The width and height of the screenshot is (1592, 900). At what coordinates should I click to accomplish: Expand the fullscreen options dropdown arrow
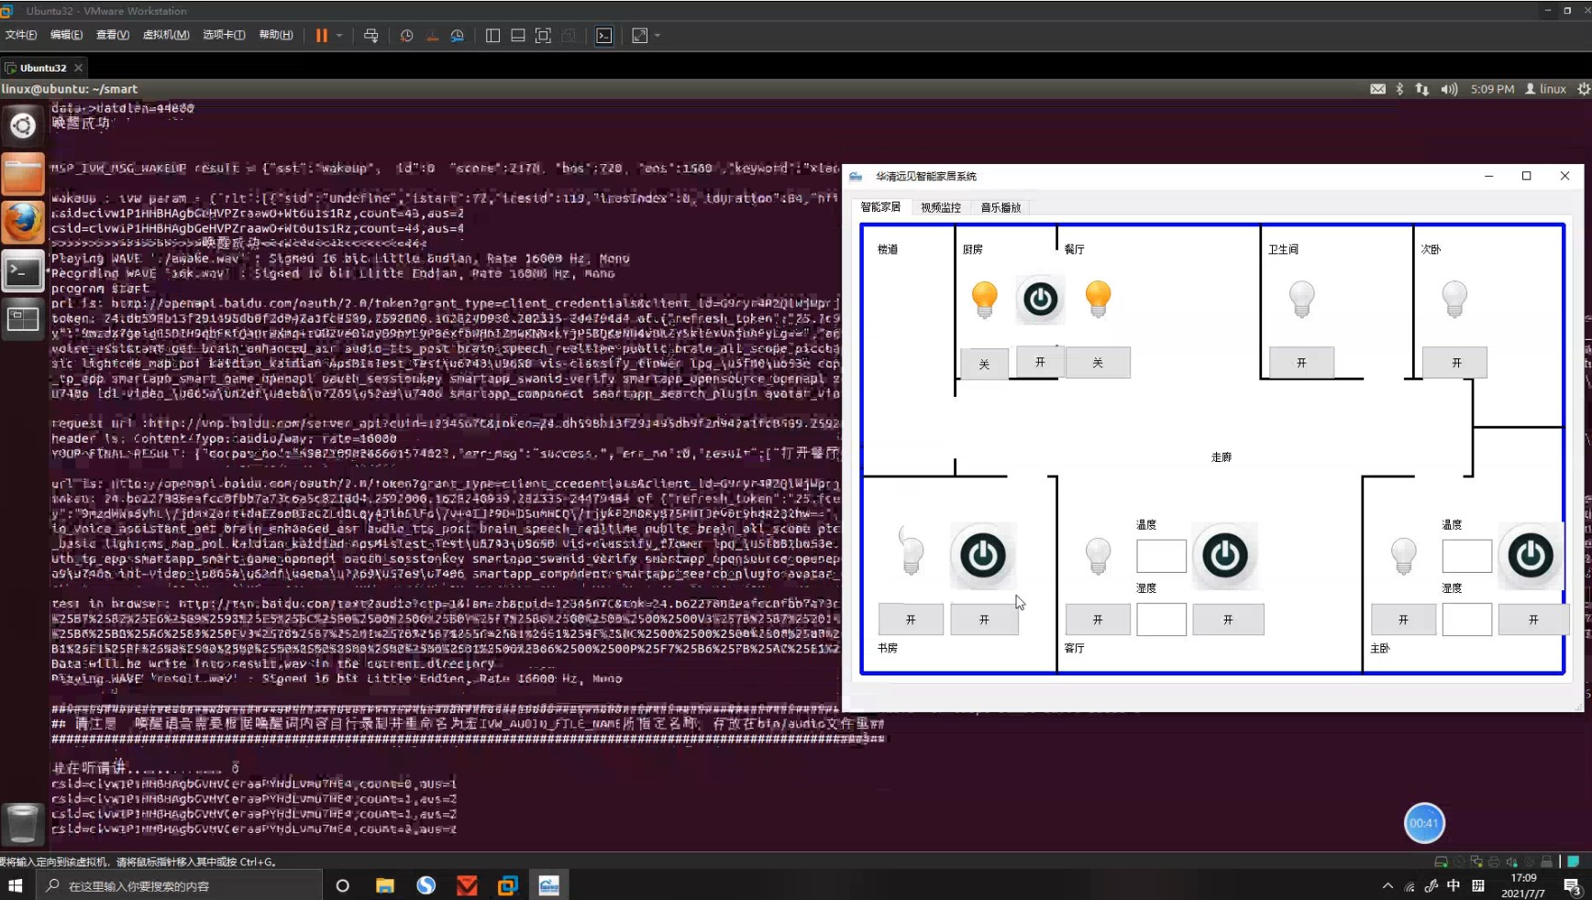pos(658,36)
